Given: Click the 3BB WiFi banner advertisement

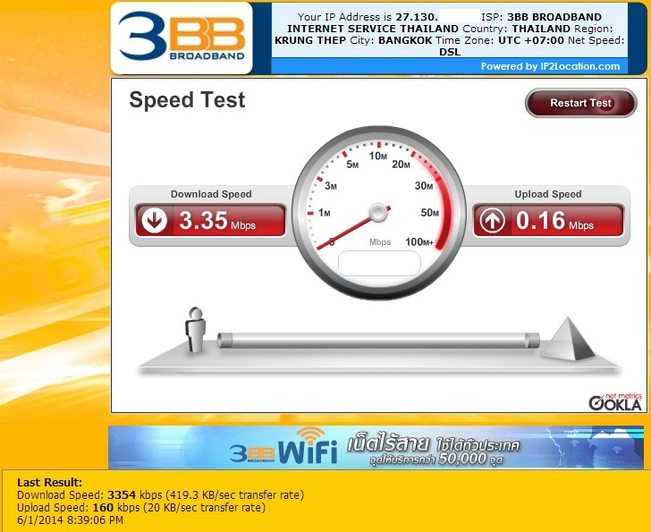Looking at the screenshot, I should tap(376, 447).
